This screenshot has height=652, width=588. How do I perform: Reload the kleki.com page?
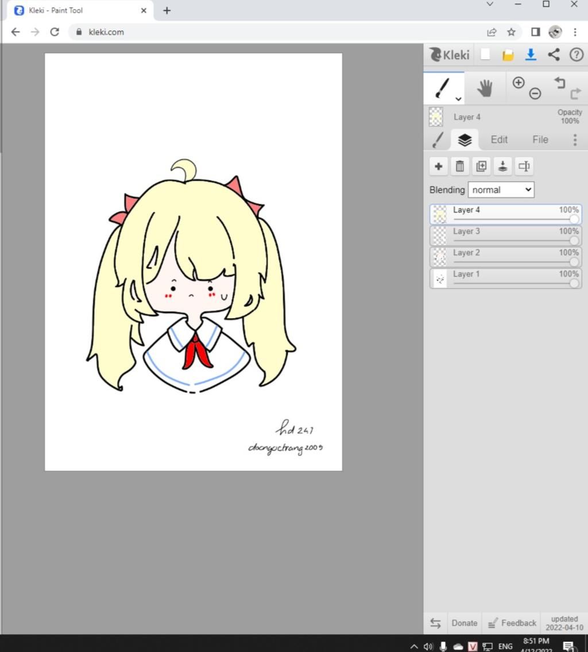55,32
